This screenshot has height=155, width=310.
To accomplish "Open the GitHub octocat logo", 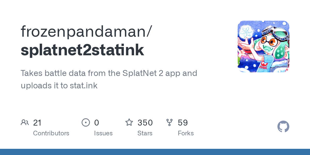I will [283, 127].
